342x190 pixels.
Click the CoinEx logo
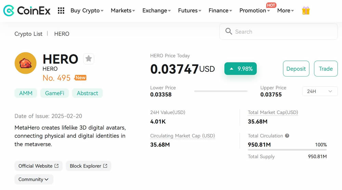[x=27, y=11]
